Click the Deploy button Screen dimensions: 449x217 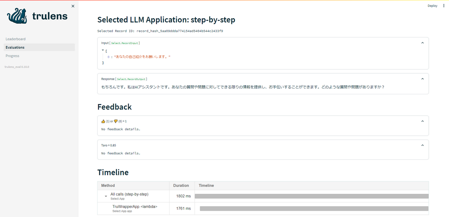point(433,6)
